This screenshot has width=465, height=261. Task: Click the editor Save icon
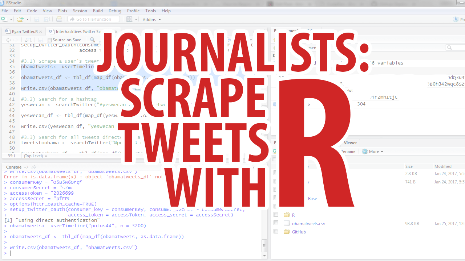(x=40, y=40)
